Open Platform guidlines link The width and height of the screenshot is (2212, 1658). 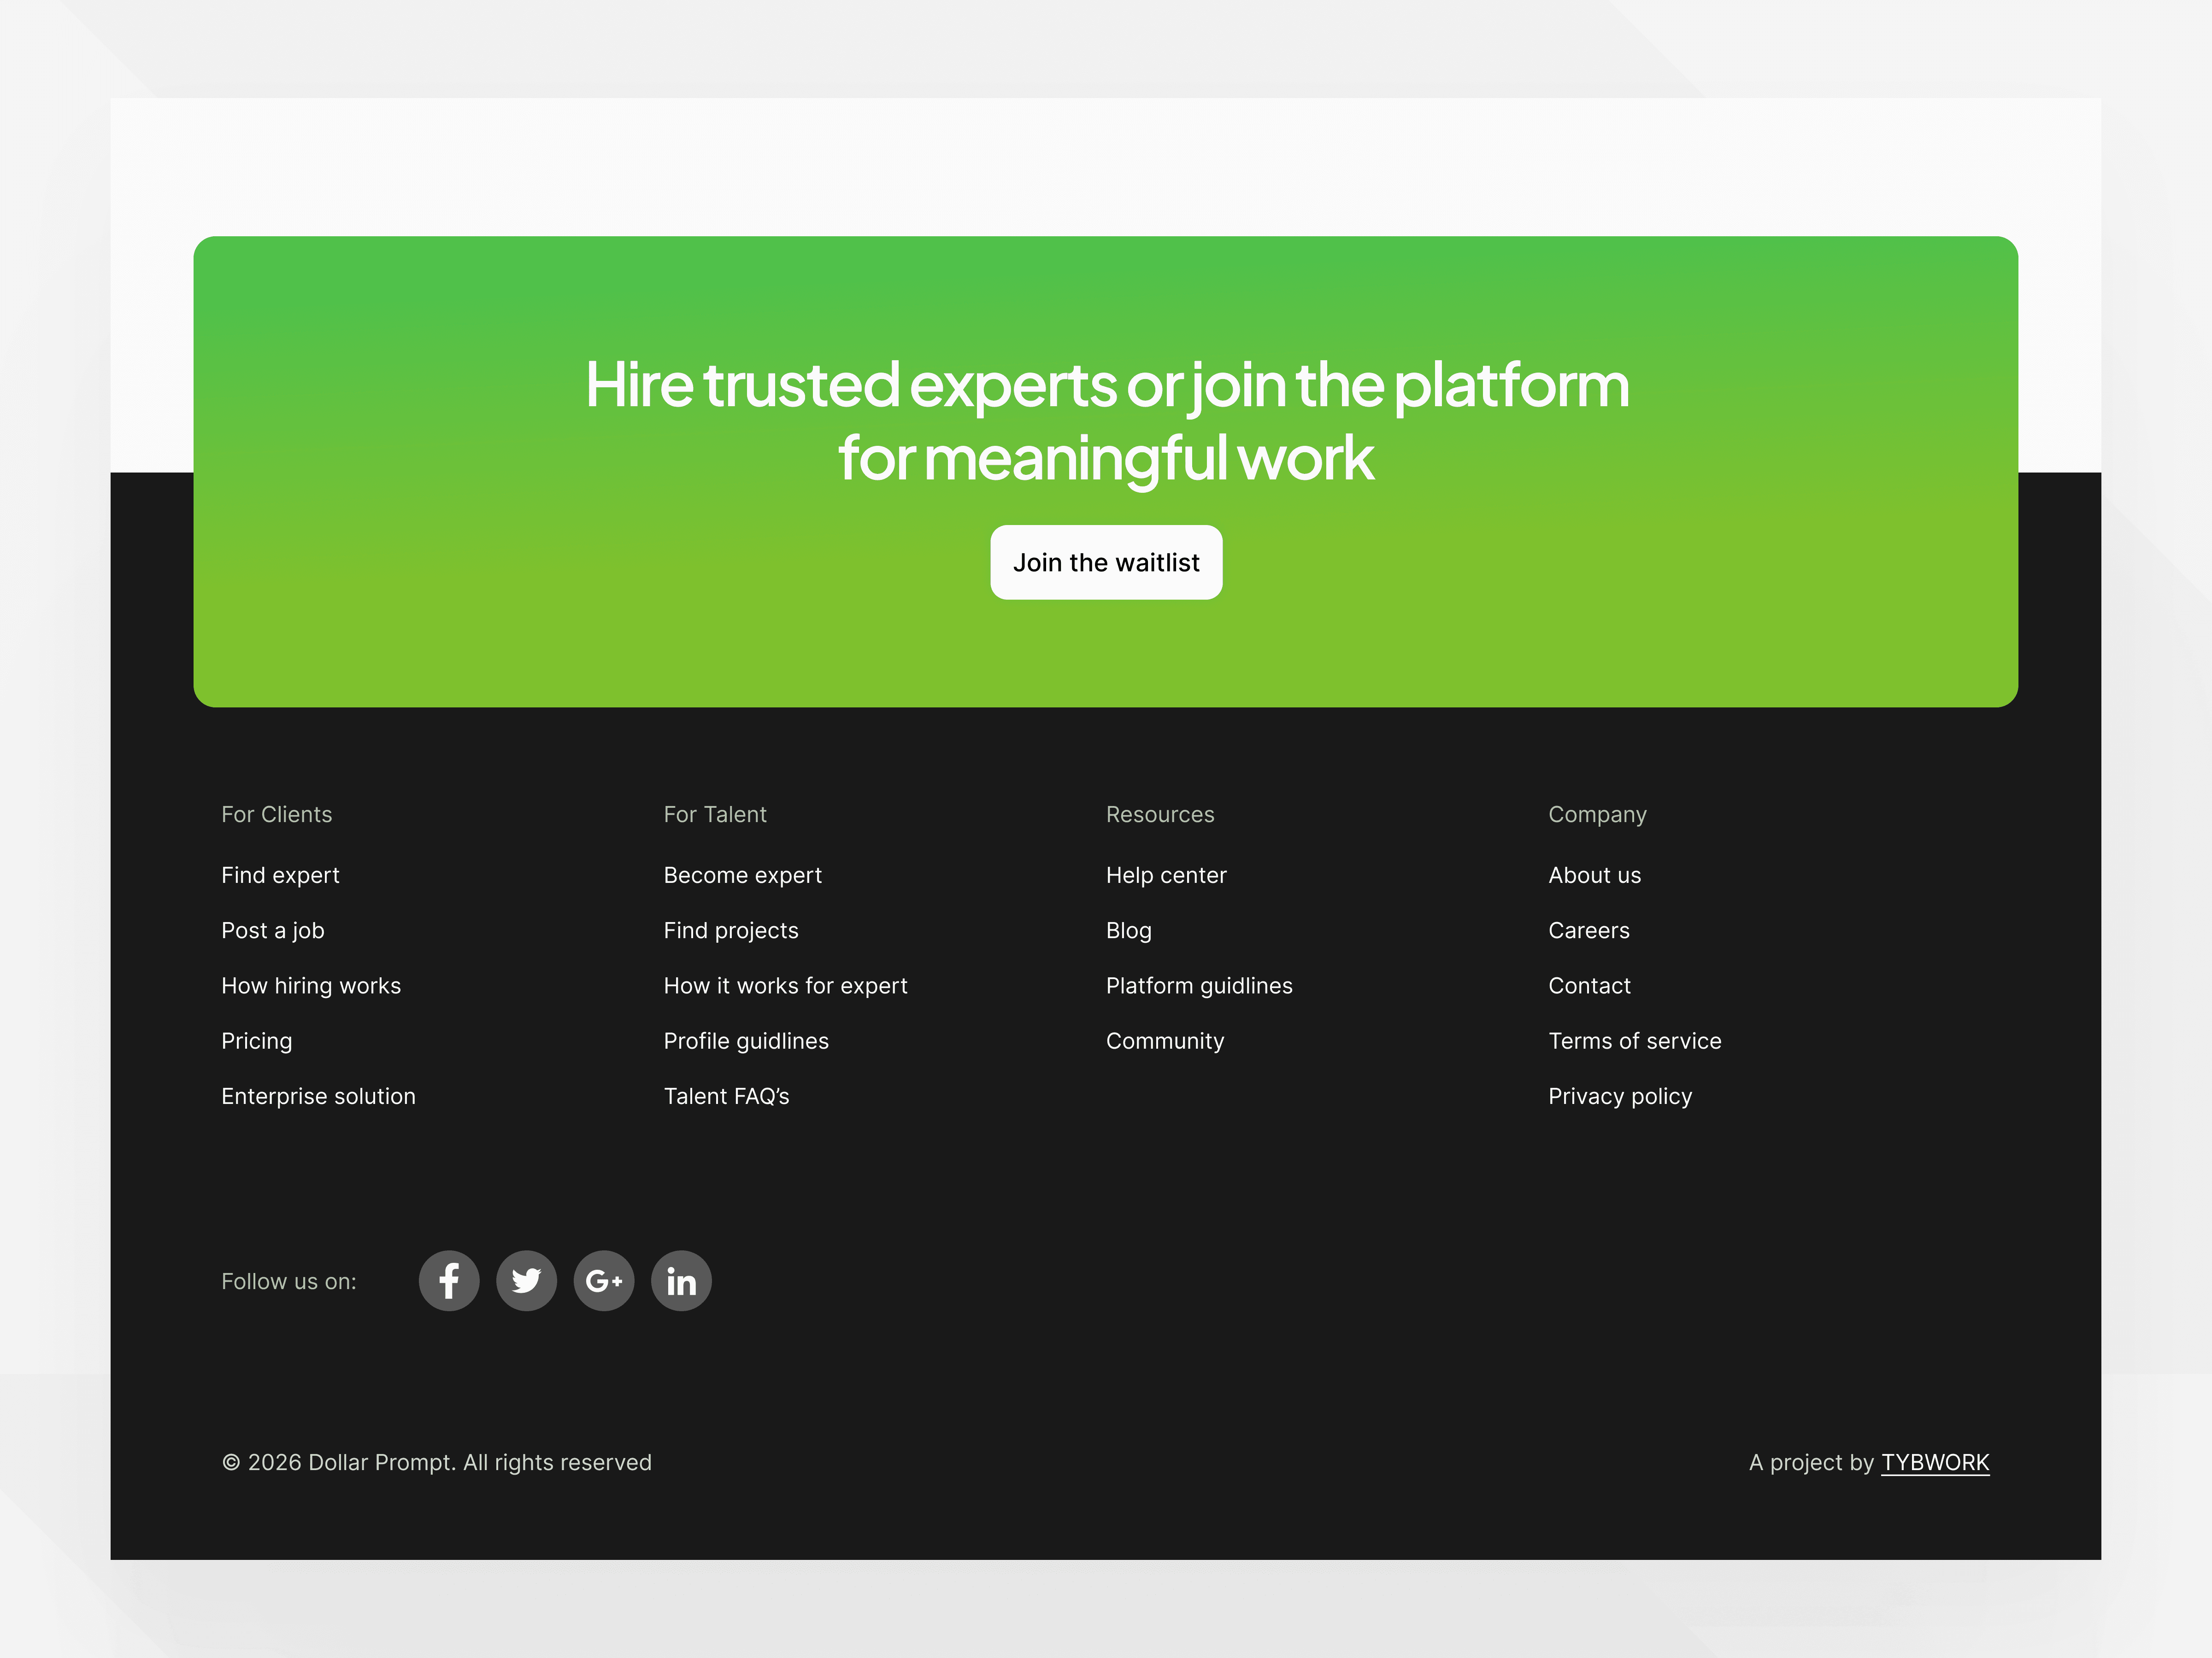[1199, 986]
